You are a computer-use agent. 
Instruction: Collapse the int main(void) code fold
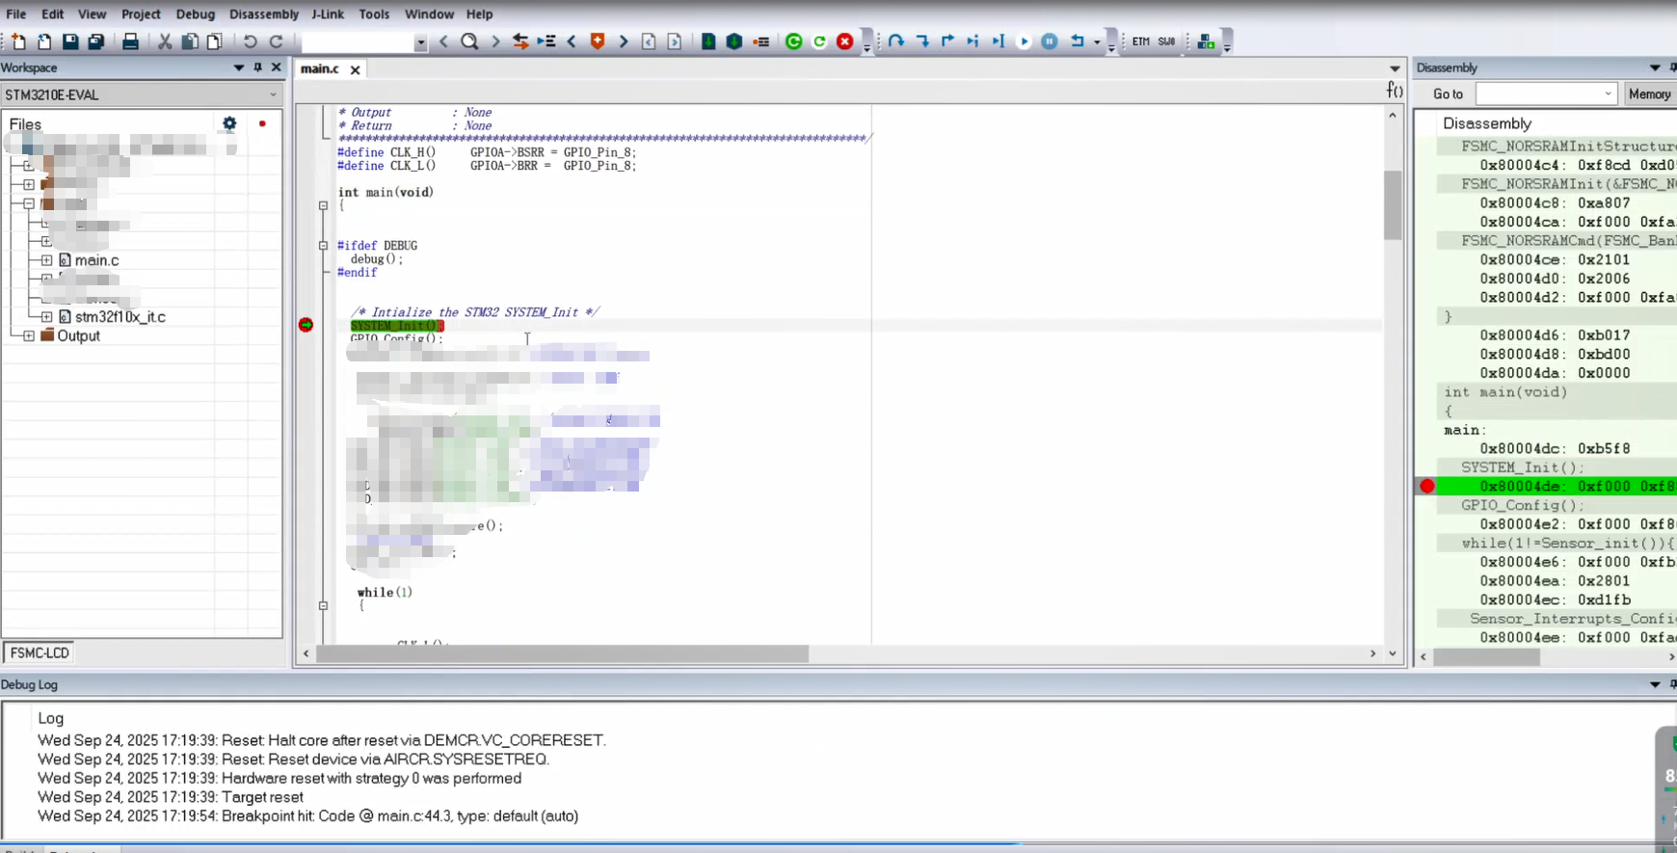coord(323,205)
